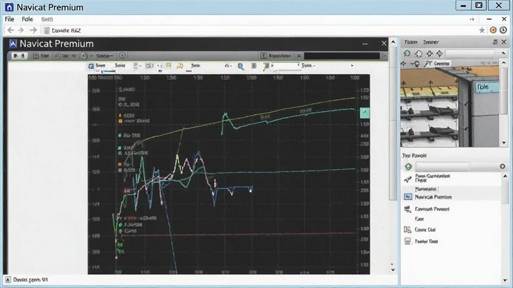Close the right side panel with its X
This screenshot has width=513, height=288.
[x=504, y=42]
